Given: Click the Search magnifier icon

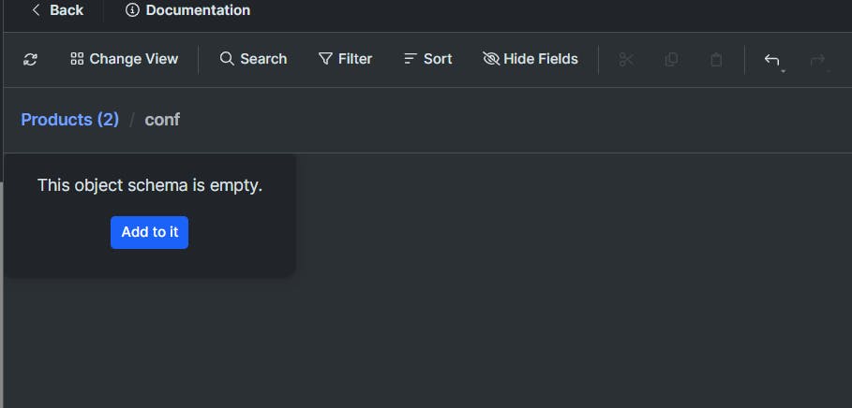Looking at the screenshot, I should [227, 59].
